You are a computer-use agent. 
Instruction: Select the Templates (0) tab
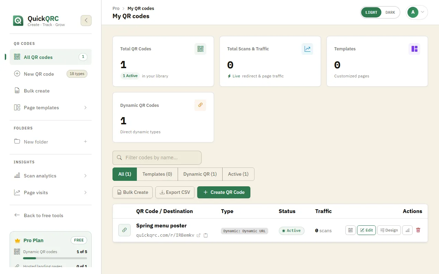pos(157,174)
